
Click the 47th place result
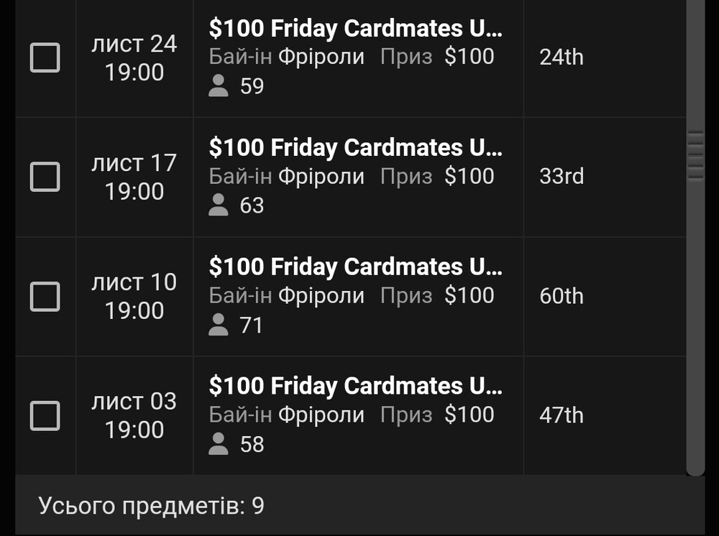562,415
